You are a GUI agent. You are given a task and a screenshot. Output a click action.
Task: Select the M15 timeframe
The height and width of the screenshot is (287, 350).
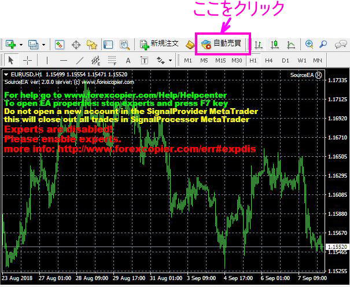220,60
